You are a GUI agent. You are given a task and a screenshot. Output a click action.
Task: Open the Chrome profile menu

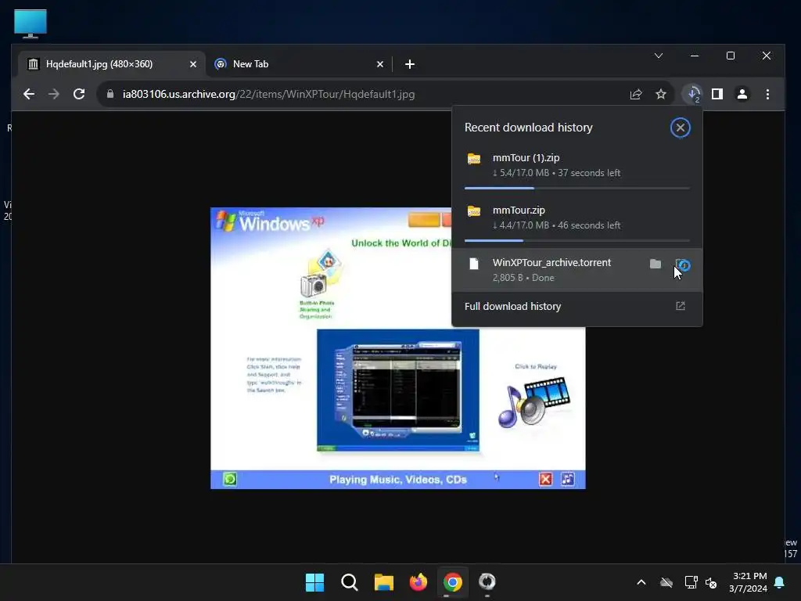click(x=742, y=94)
